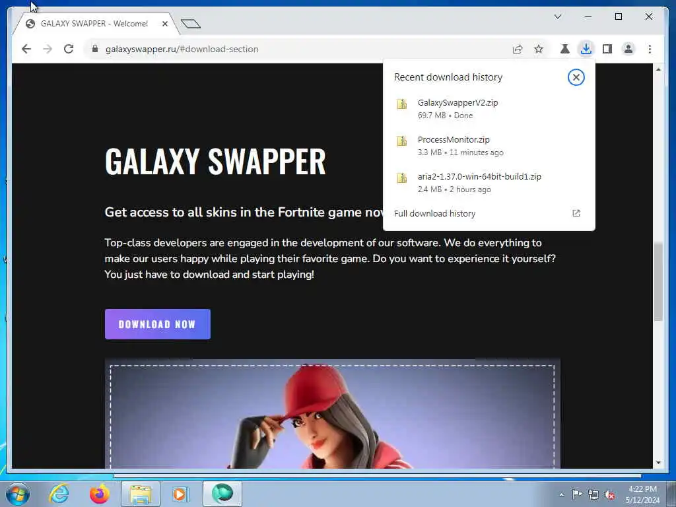The image size is (676, 507).
Task: Launch Firefox from the taskbar
Action: 99,494
